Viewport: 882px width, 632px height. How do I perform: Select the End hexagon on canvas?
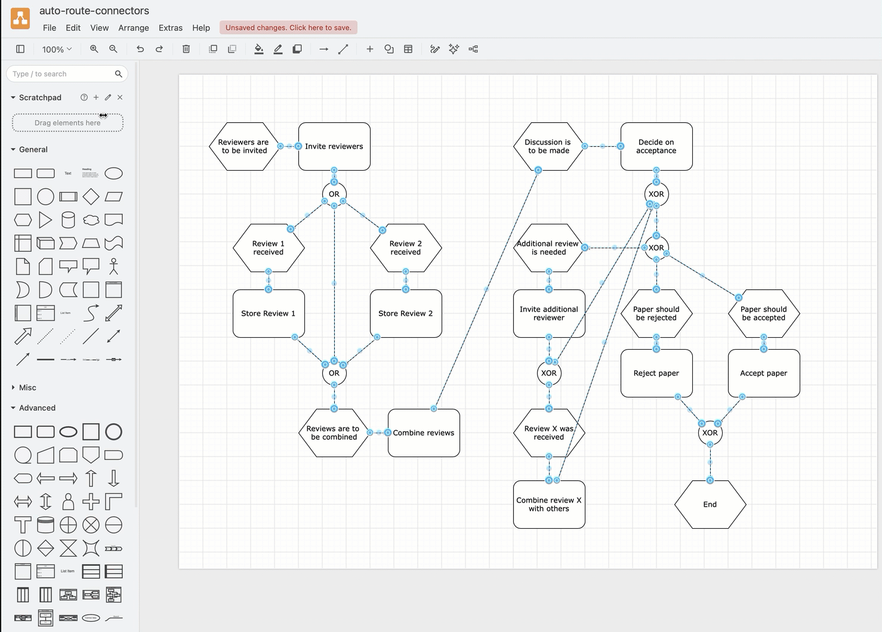click(x=710, y=504)
